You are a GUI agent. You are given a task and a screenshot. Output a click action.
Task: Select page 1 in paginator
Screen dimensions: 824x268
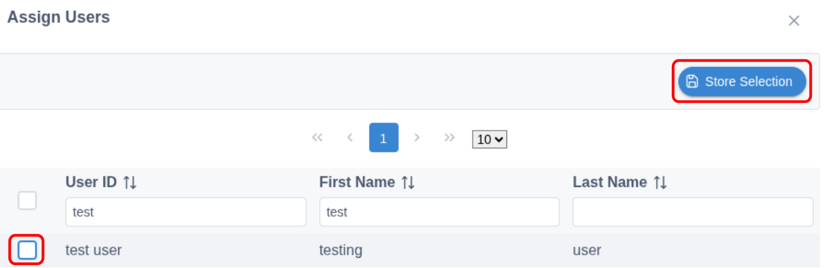click(x=384, y=137)
